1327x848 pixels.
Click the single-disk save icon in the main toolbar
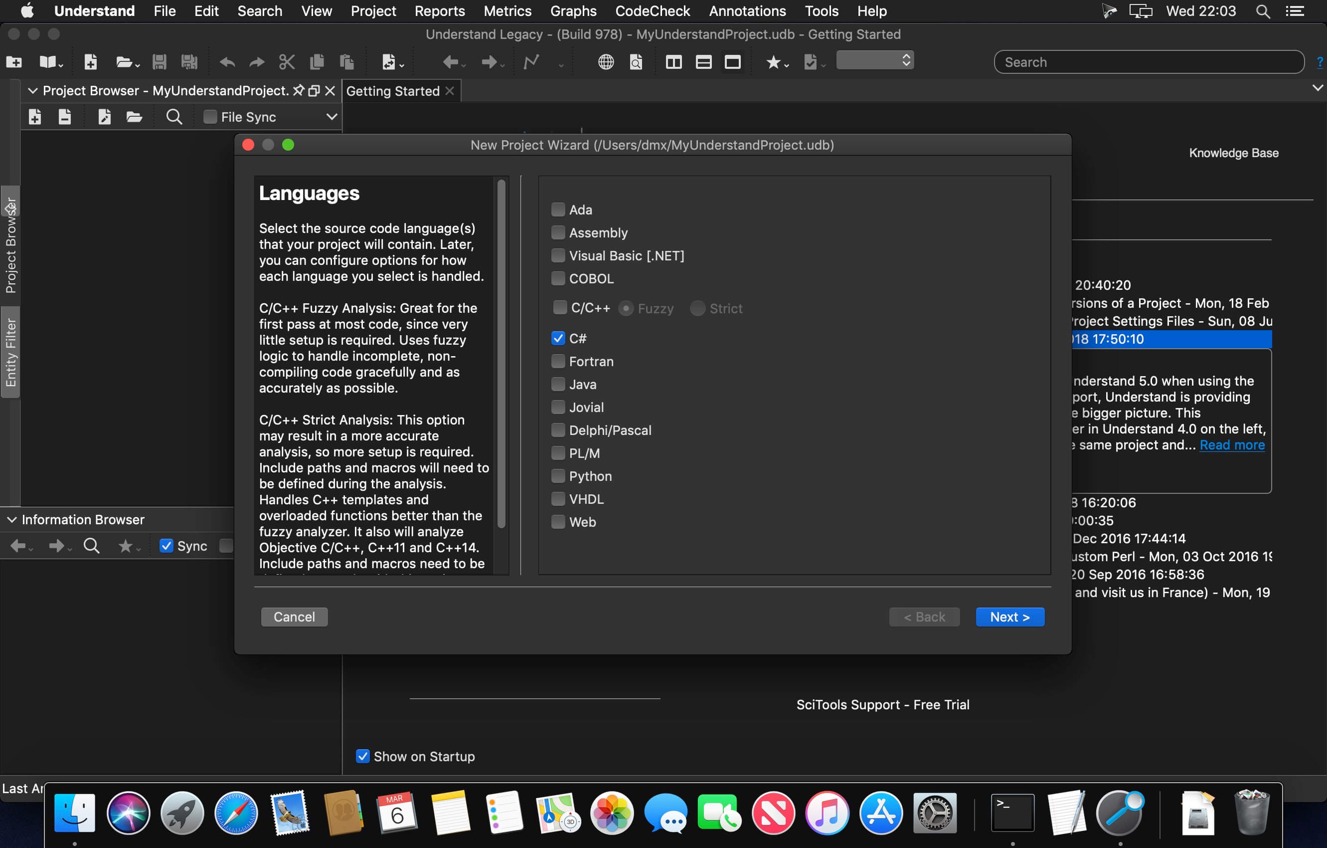click(x=159, y=62)
